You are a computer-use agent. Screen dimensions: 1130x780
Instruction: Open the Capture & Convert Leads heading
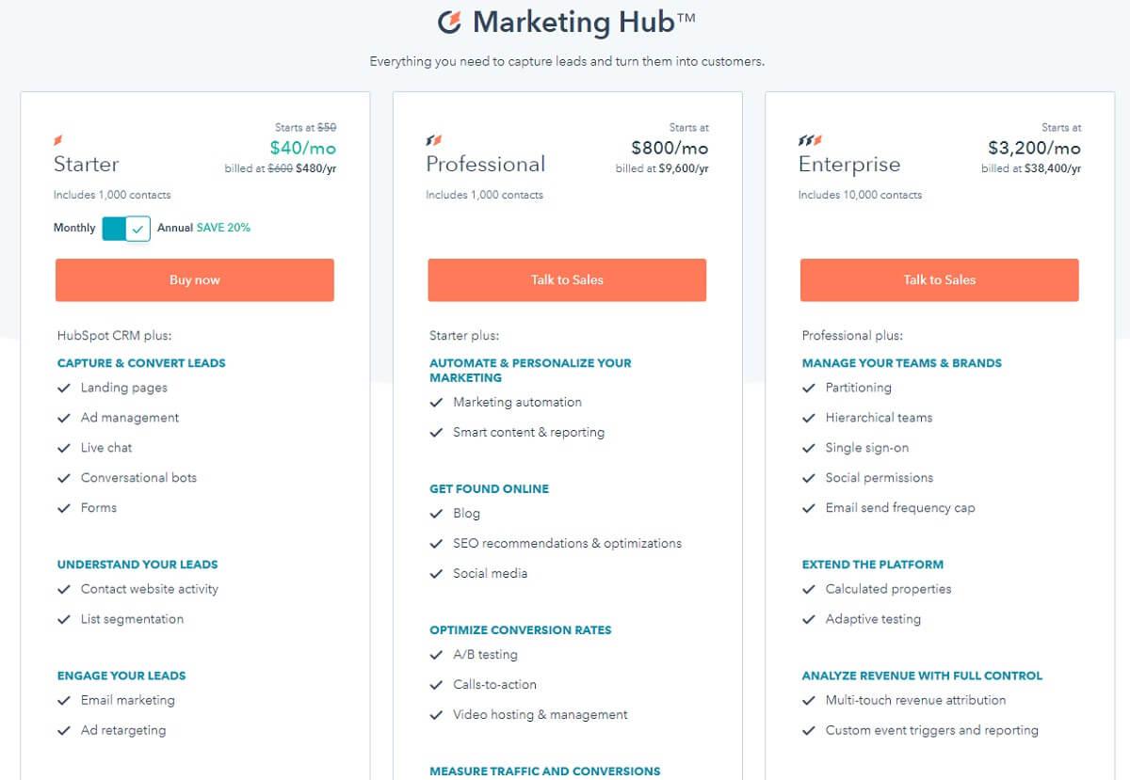tap(141, 363)
